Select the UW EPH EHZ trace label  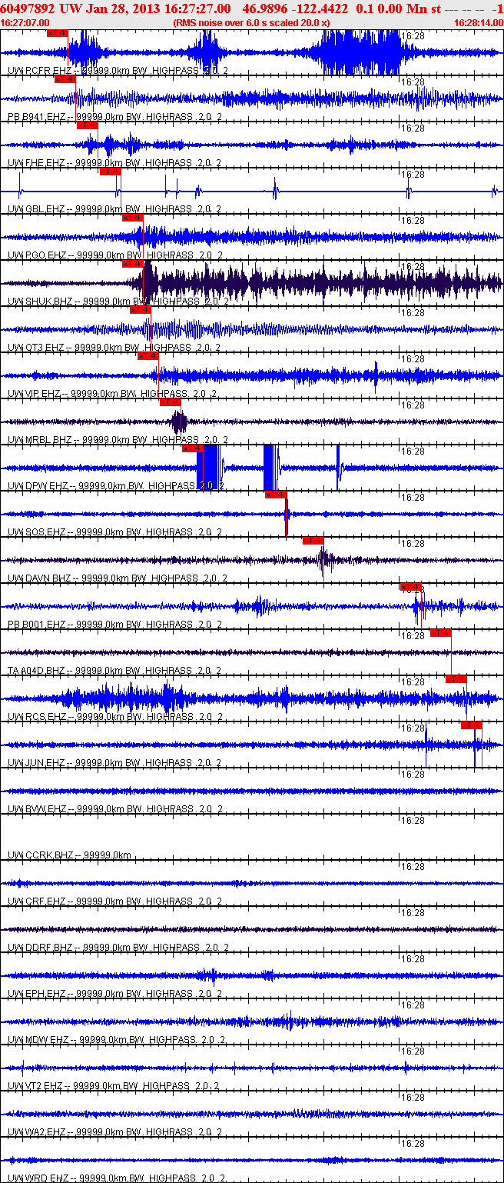coord(114,994)
